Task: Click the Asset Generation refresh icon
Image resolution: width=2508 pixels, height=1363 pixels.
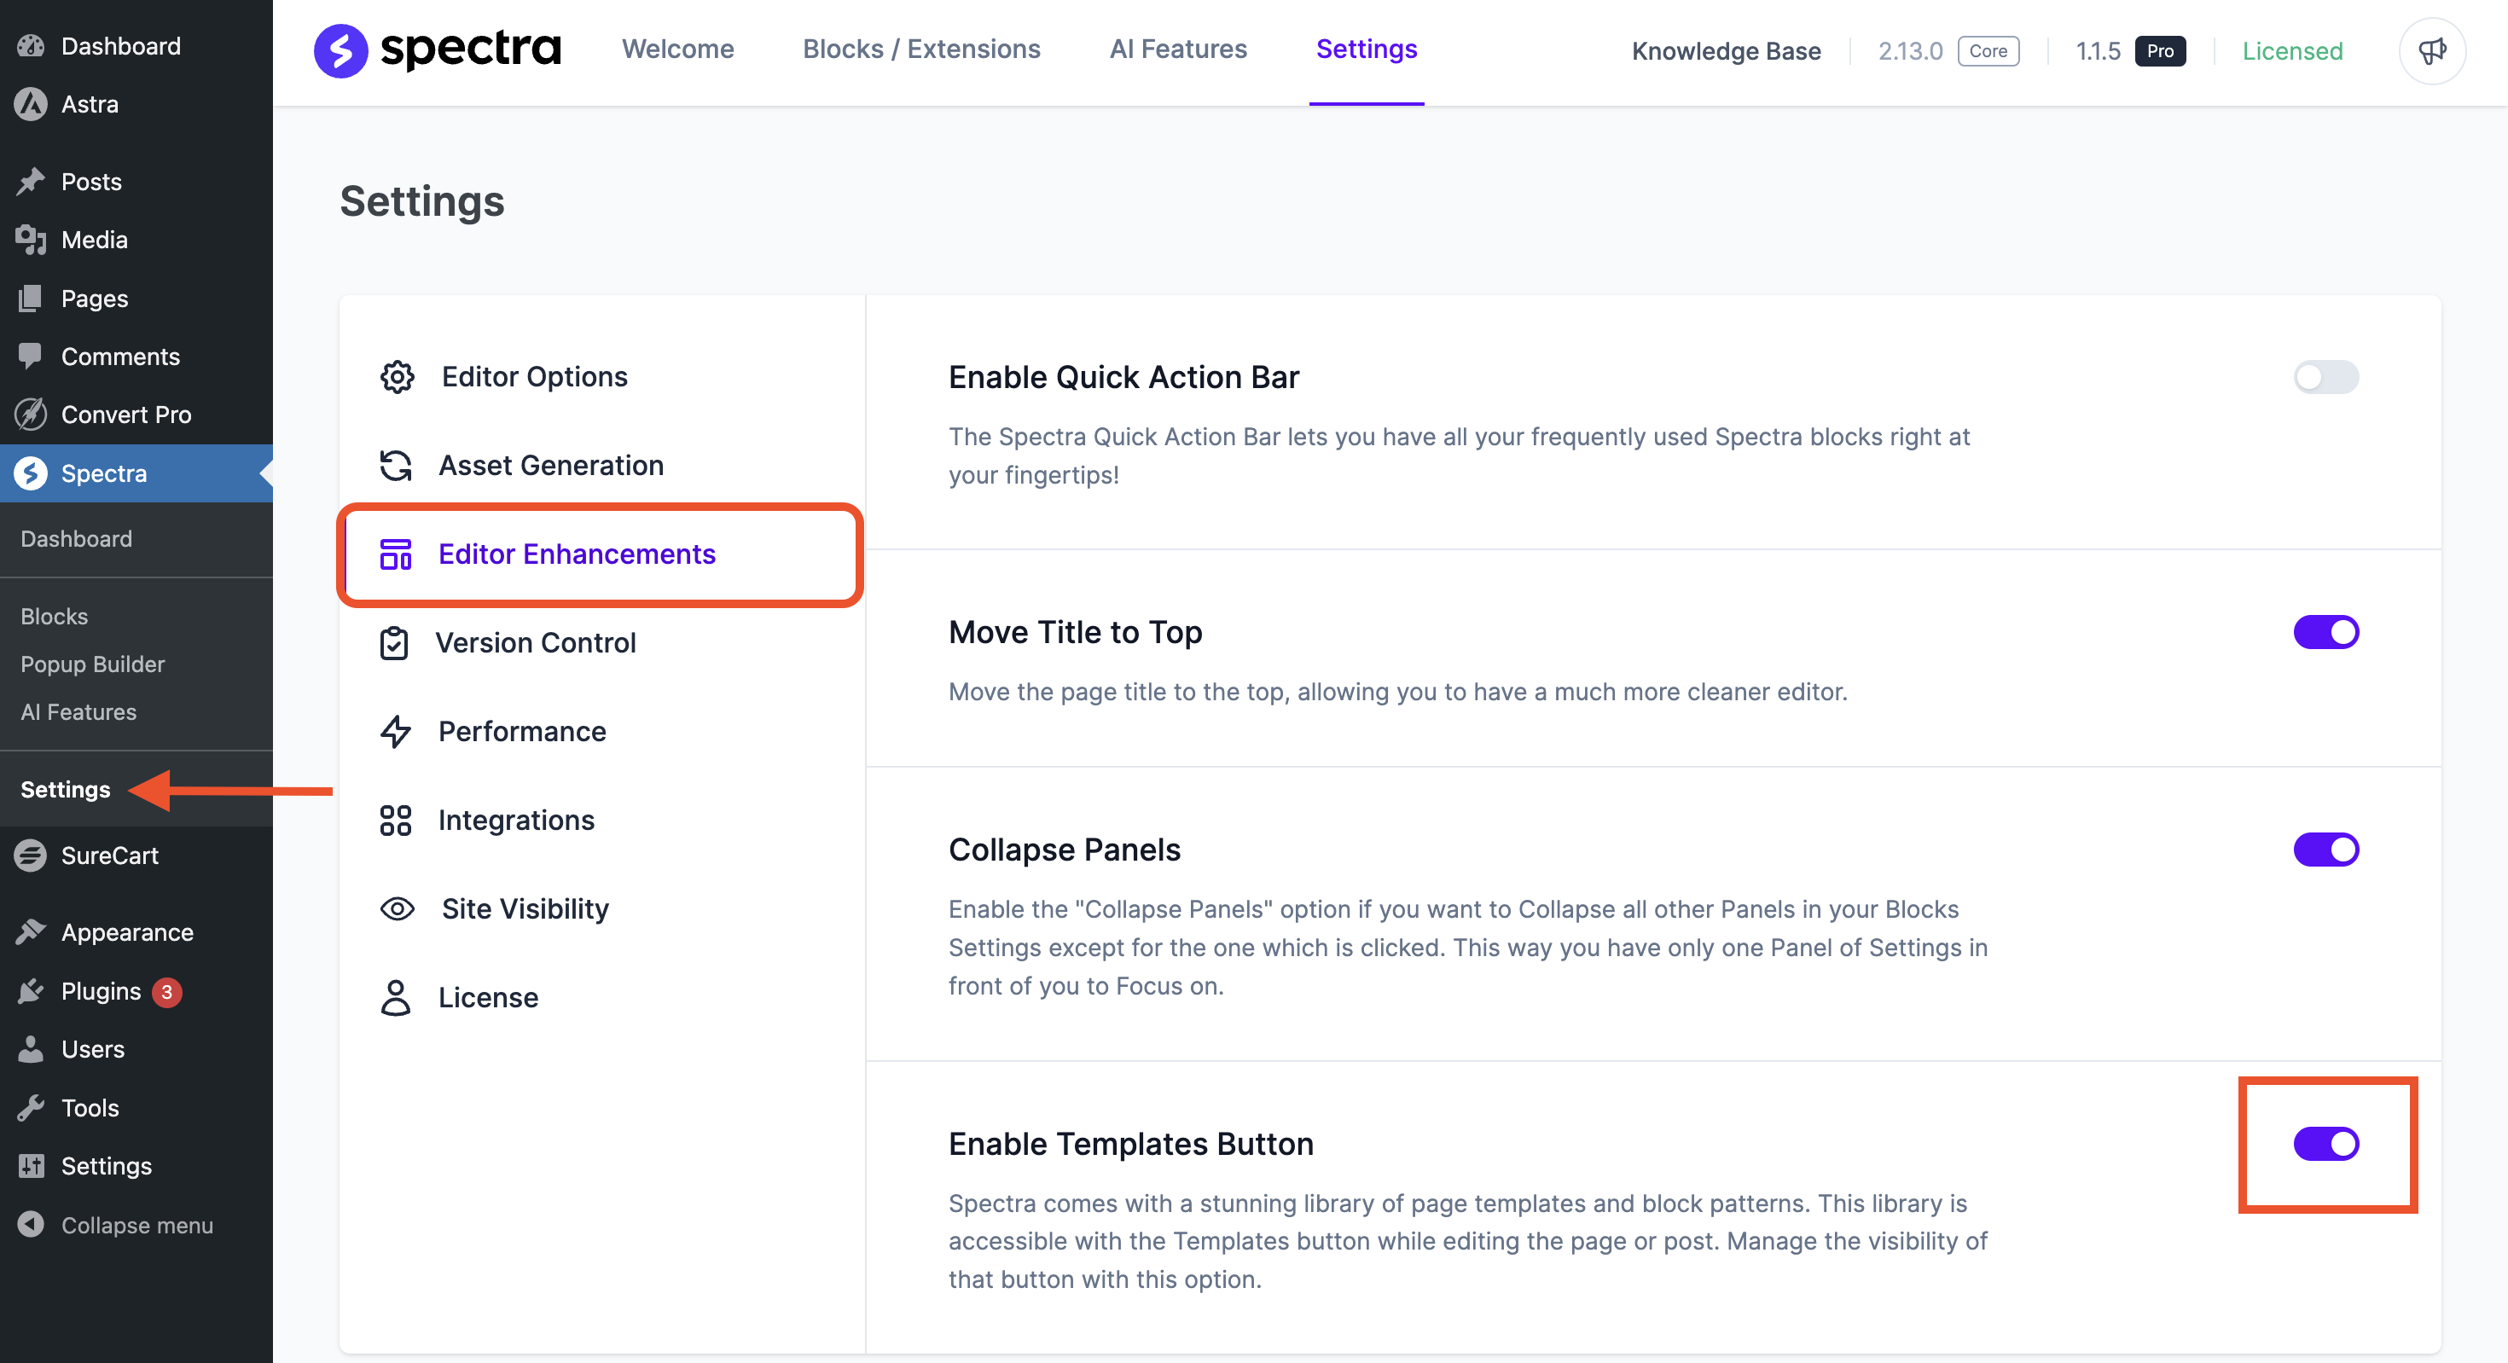Action: tap(397, 466)
